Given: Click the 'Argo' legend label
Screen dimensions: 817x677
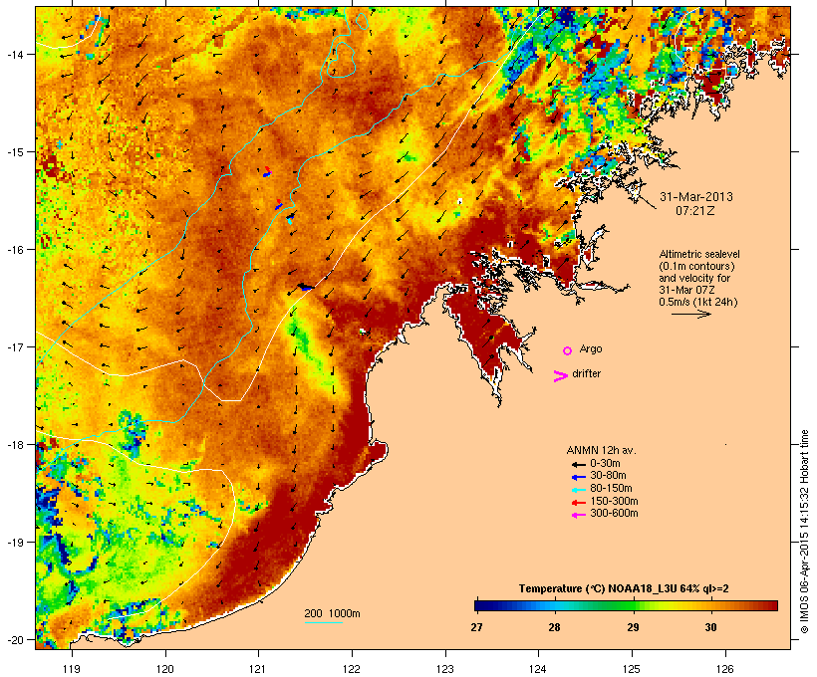Looking at the screenshot, I should pos(591,348).
